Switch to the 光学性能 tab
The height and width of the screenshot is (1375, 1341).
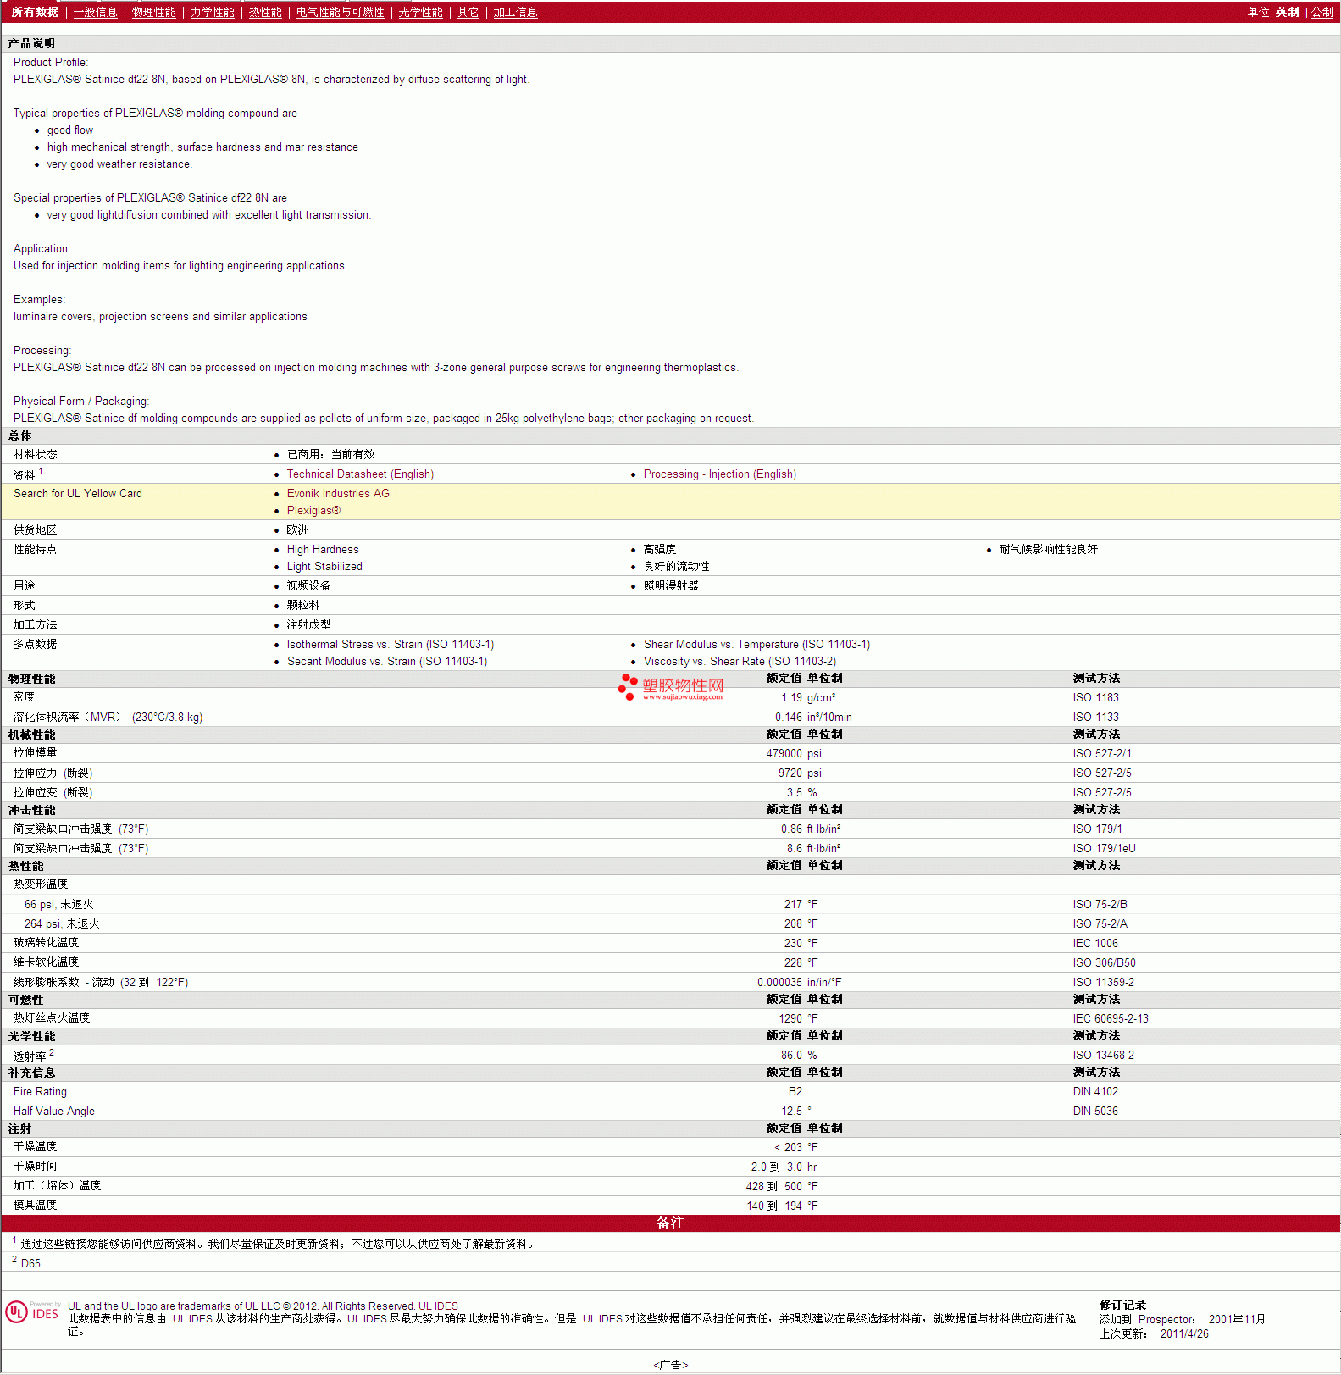pos(420,12)
